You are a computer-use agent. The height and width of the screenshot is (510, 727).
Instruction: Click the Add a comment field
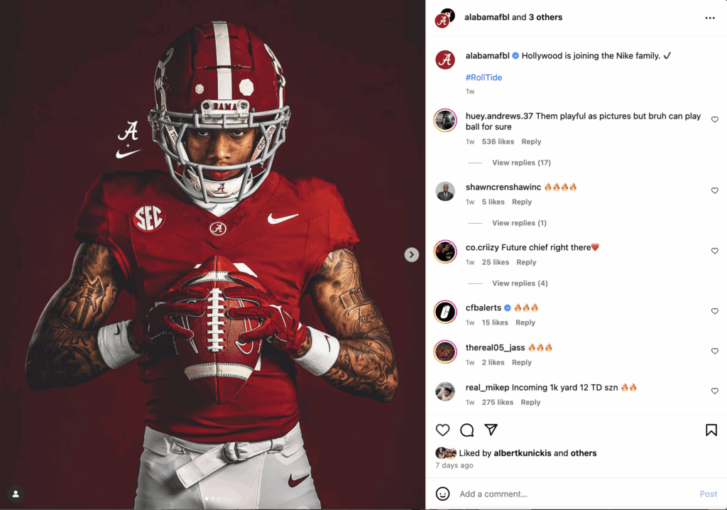[568, 494]
